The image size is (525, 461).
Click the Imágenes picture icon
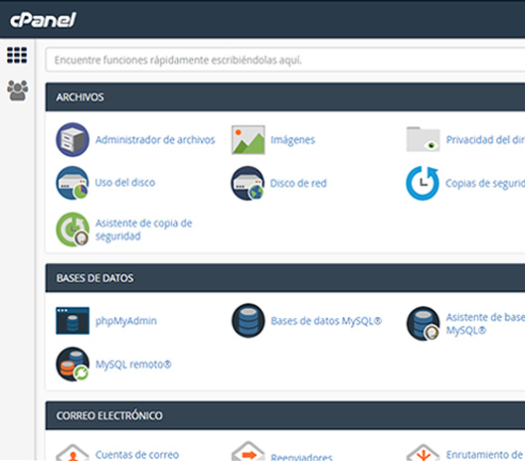pyautogui.click(x=249, y=140)
